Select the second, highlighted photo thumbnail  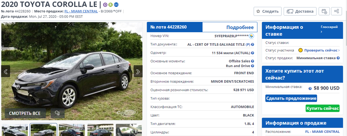(x=44, y=130)
